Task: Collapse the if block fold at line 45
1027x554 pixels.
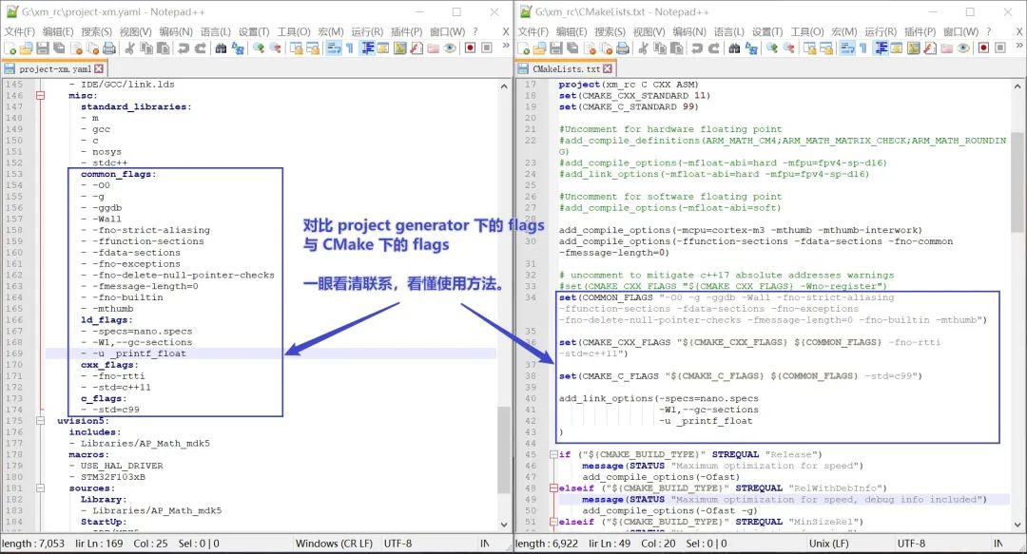Action: point(553,454)
